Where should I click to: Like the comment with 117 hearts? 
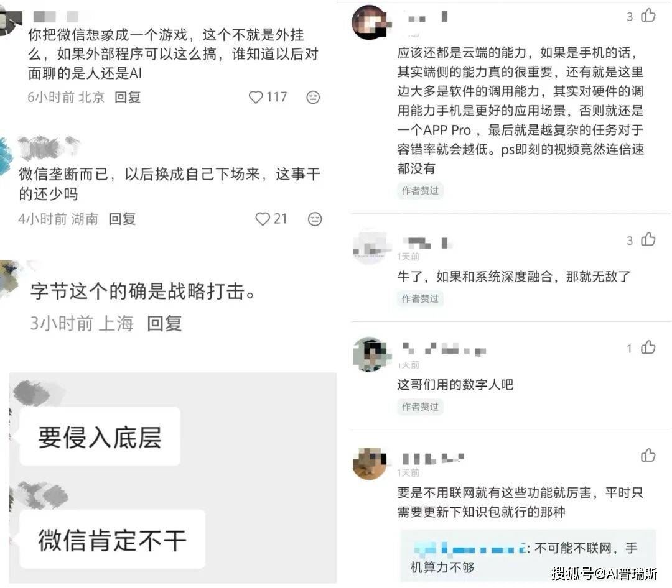point(256,97)
